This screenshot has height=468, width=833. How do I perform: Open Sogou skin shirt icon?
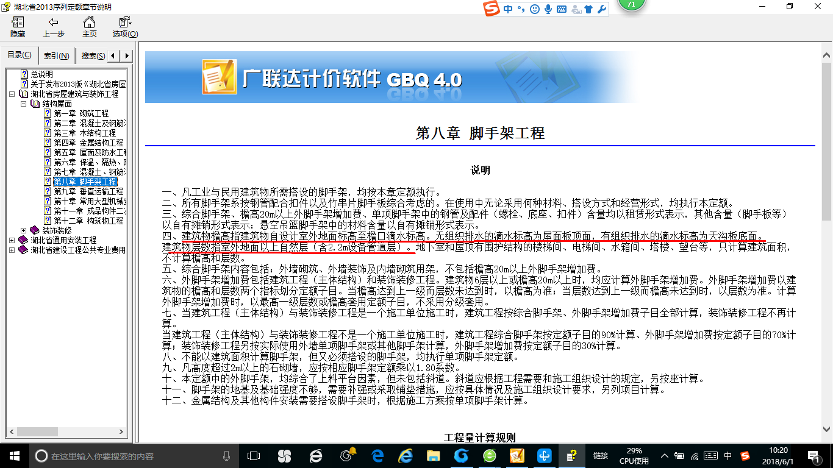[588, 9]
